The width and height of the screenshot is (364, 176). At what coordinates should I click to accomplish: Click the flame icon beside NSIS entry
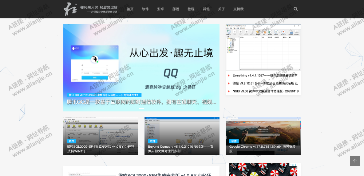(229, 91)
